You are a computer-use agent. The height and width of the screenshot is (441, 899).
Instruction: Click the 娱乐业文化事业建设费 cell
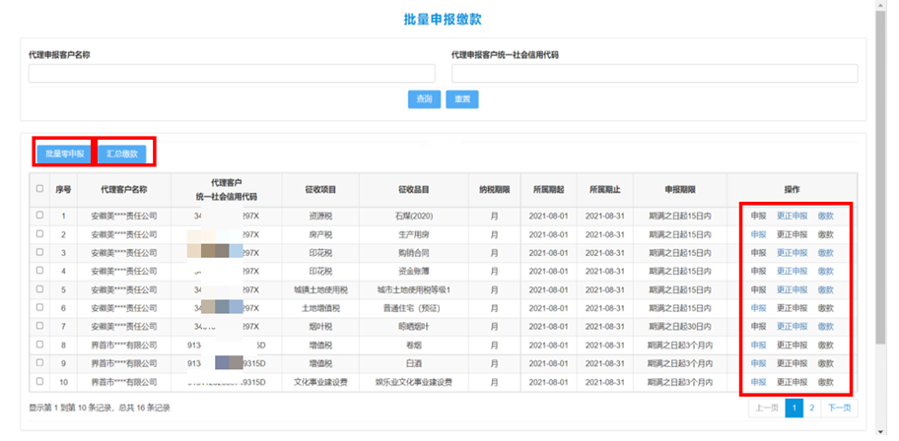coord(414,381)
